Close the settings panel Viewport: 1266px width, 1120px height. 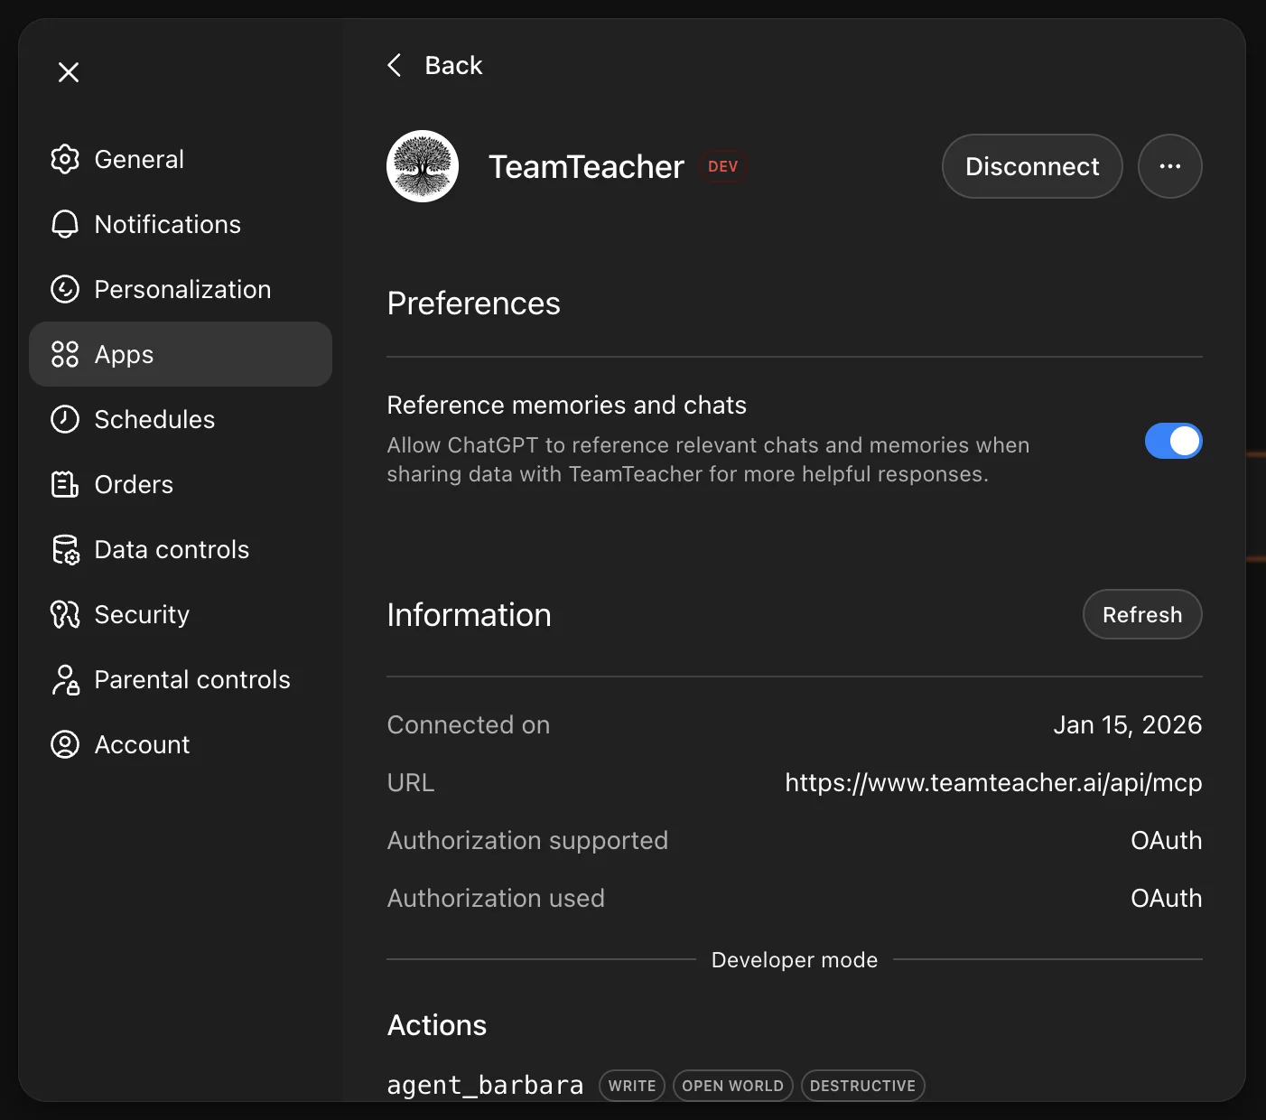(x=68, y=71)
